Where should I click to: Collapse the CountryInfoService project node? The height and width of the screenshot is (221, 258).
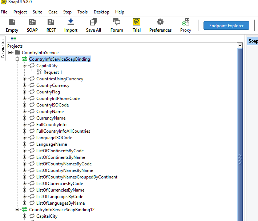pyautogui.click(x=10, y=52)
